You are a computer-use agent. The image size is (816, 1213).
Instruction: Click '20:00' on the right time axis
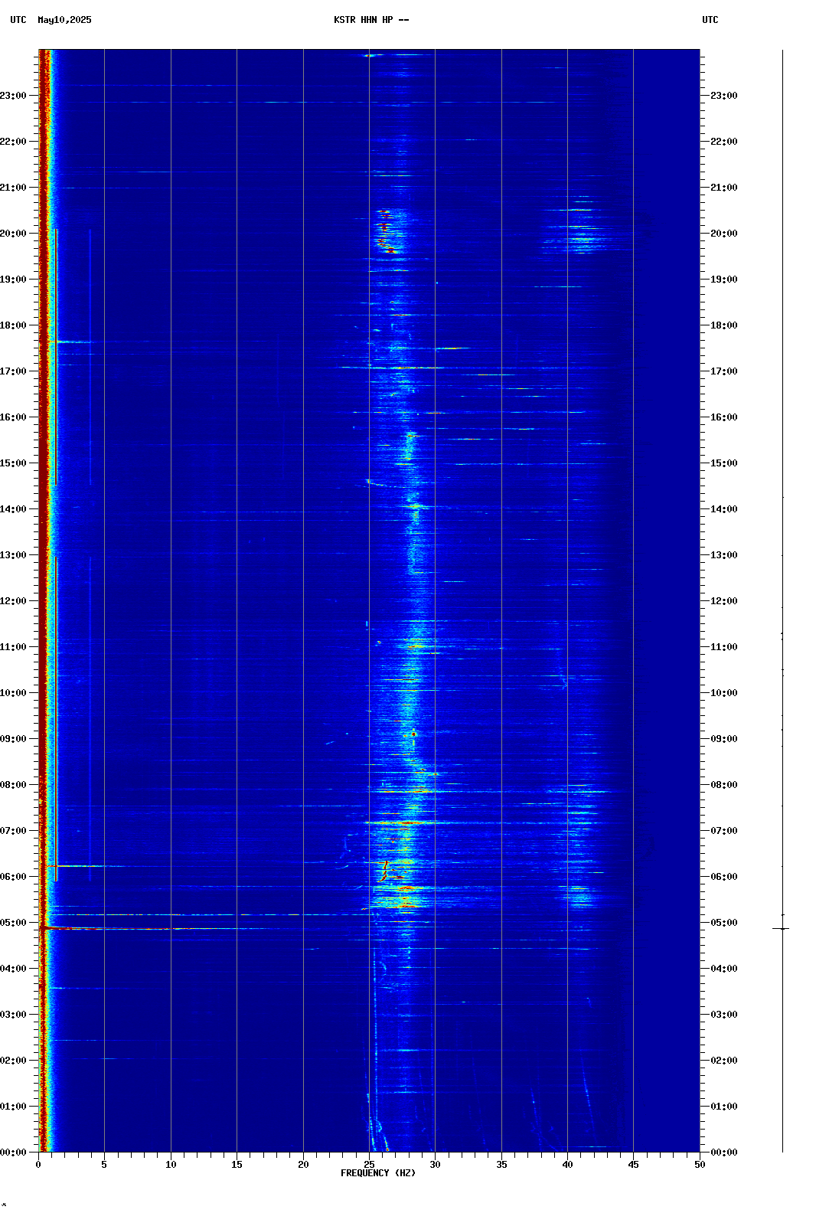click(x=724, y=234)
